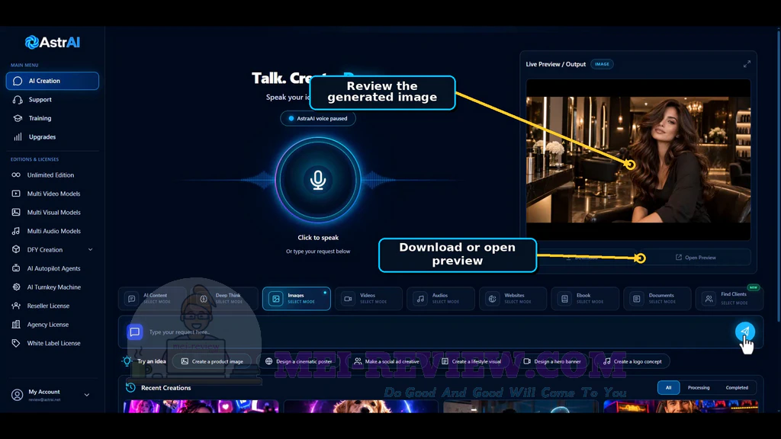781x439 pixels.
Task: Switch to the Processing filter tab
Action: point(699,388)
